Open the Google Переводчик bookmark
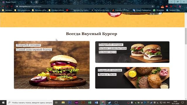The width and height of the screenshot is (187, 105). point(142,10)
